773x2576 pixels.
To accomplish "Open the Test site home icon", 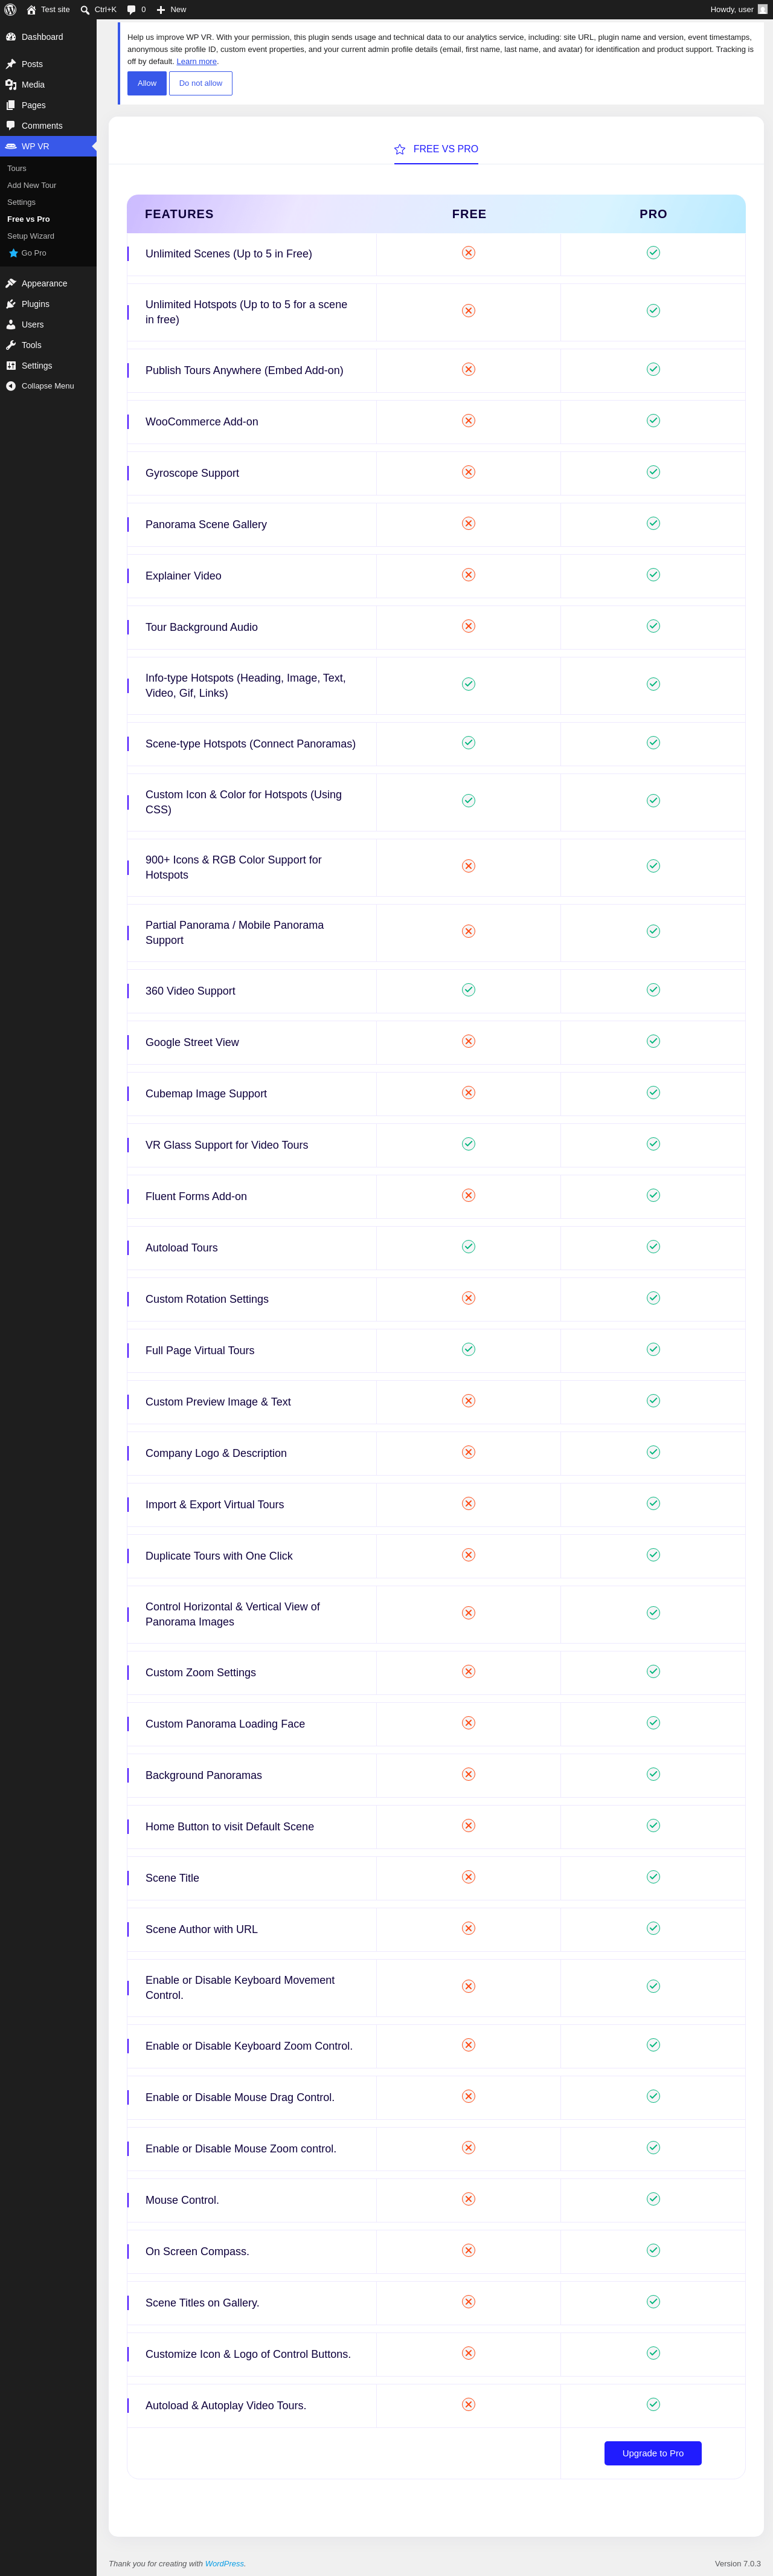I will [31, 9].
